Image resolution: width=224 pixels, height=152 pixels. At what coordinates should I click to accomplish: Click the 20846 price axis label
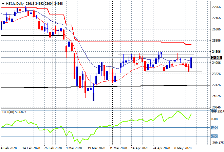[x=217, y=107]
